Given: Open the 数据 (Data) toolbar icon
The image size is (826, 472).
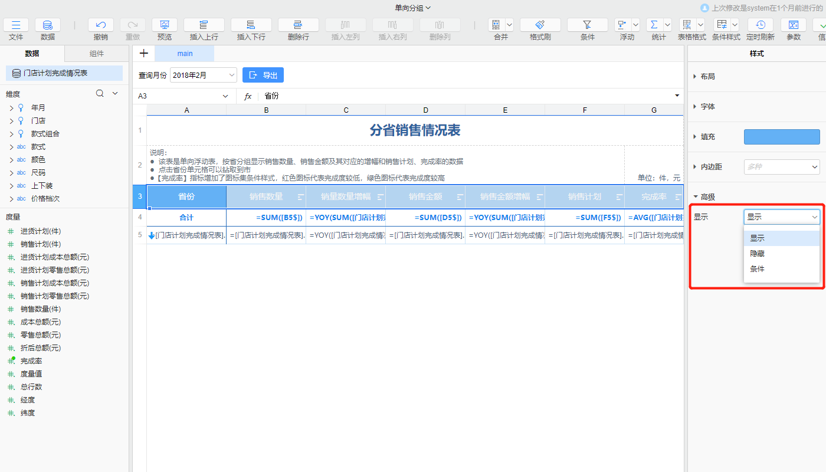Looking at the screenshot, I should (x=48, y=25).
